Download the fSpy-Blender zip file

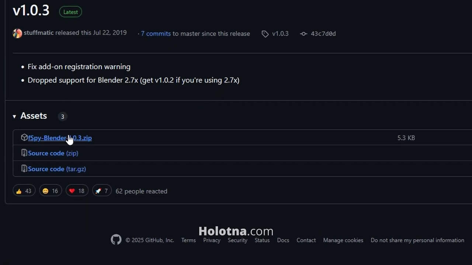[x=60, y=138]
